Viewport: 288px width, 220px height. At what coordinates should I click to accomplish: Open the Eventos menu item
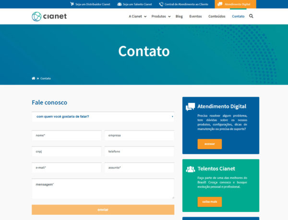pyautogui.click(x=195, y=16)
